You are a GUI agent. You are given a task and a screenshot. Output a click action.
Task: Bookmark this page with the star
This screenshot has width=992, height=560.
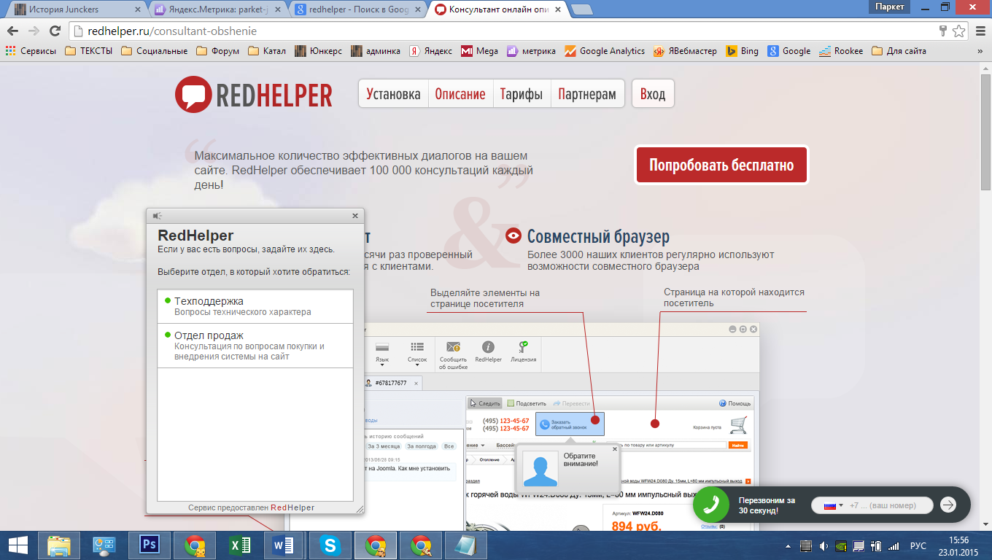pyautogui.click(x=958, y=31)
